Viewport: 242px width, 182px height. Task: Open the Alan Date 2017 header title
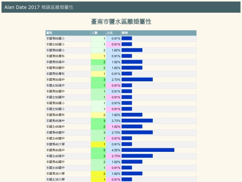tap(39, 7)
